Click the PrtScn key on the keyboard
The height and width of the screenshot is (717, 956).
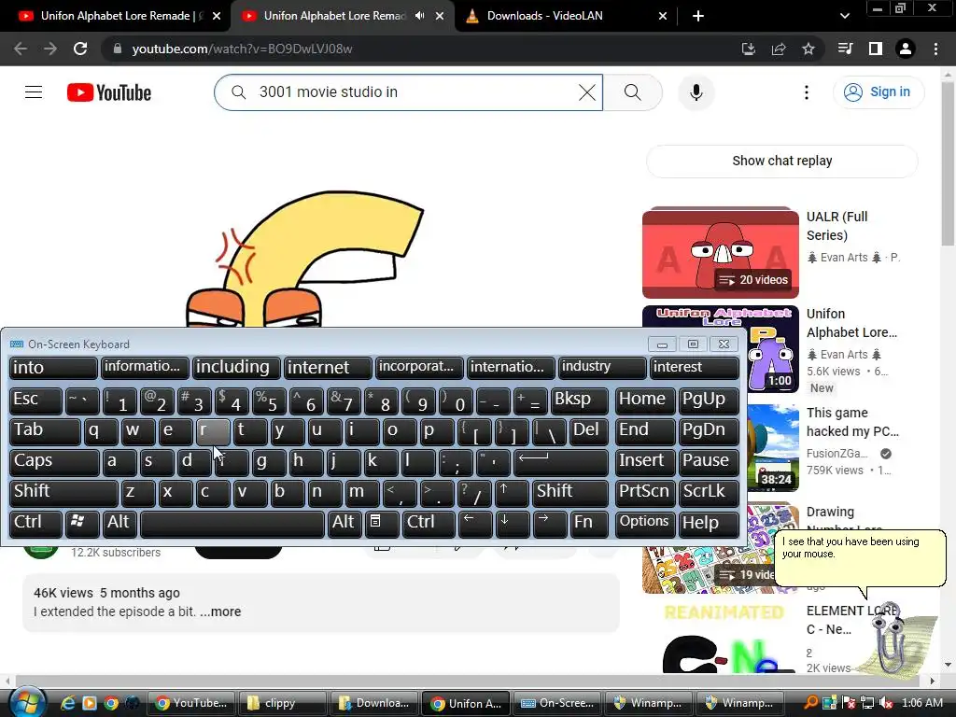pos(644,493)
